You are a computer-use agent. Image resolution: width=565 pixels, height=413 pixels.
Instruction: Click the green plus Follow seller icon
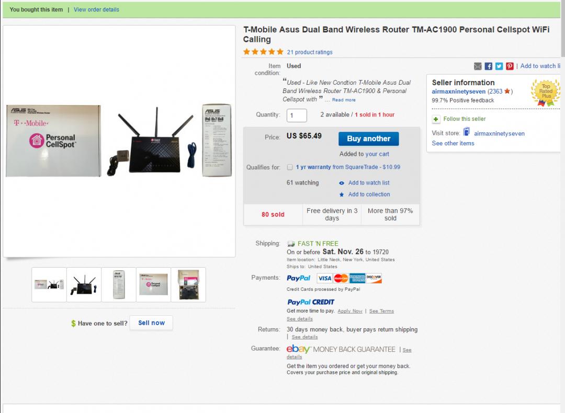point(436,119)
